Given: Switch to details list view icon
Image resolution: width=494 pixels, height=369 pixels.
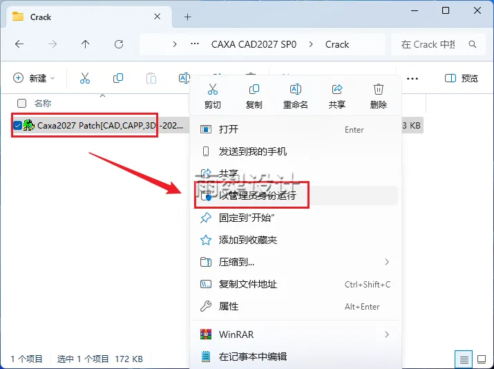Looking at the screenshot, I should tap(464, 359).
